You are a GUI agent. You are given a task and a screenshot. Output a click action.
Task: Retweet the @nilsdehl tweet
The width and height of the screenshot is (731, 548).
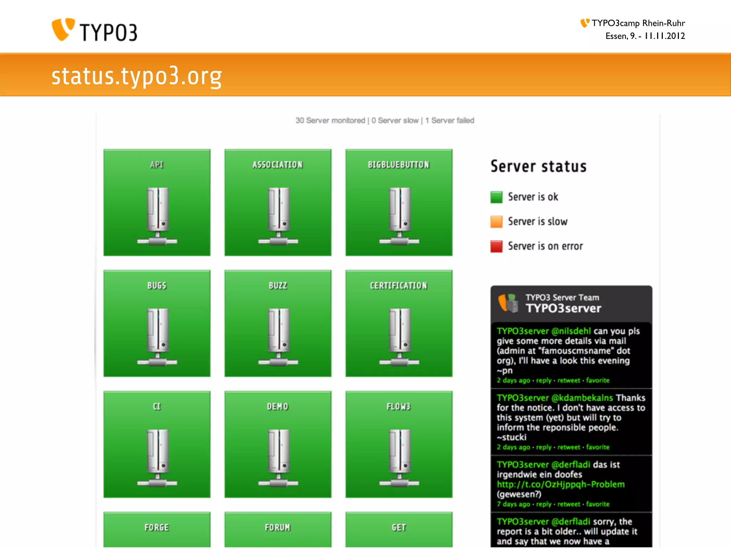(x=569, y=380)
